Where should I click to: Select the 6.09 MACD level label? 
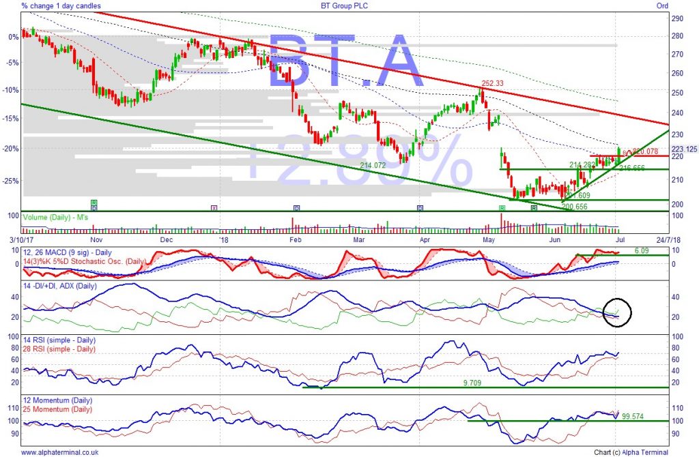coord(642,251)
